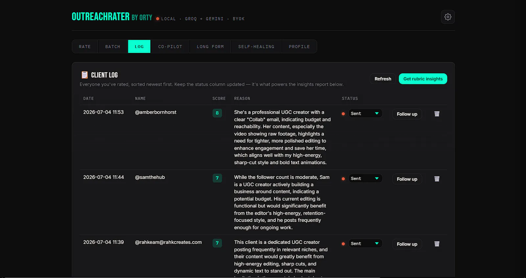
Task: Click Follow up for @amberbornhorst
Action: (407, 114)
